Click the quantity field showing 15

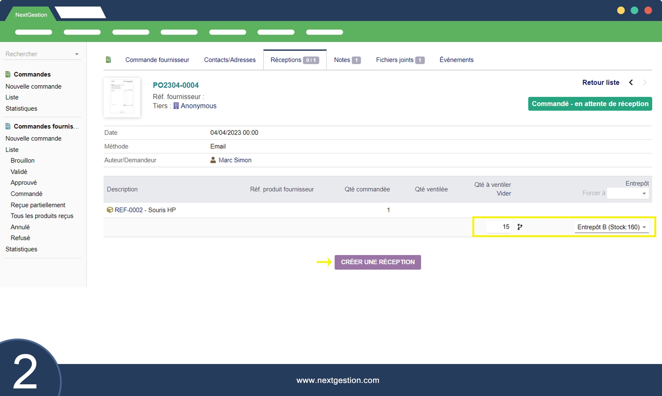[x=499, y=227]
